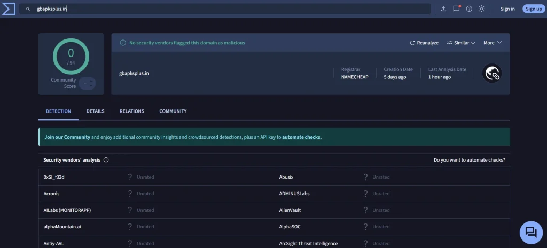Click the 0 / 94 detection score circle
This screenshot has width=547, height=248.
coord(71,57)
